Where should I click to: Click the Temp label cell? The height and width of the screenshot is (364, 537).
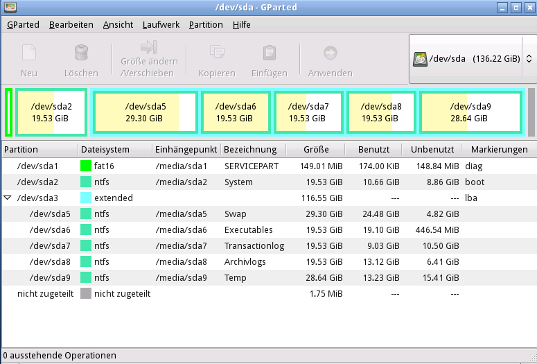pos(236,277)
